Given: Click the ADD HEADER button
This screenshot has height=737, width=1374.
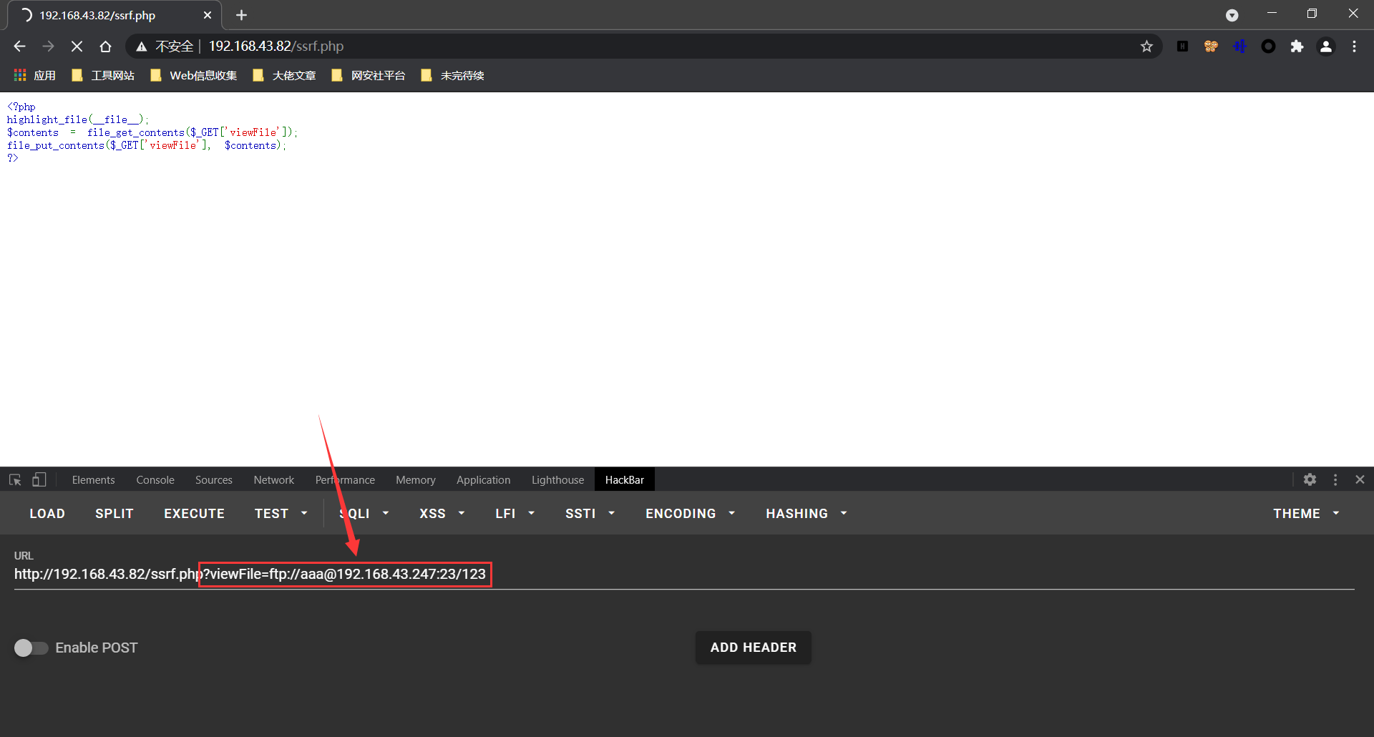Looking at the screenshot, I should tap(753, 648).
